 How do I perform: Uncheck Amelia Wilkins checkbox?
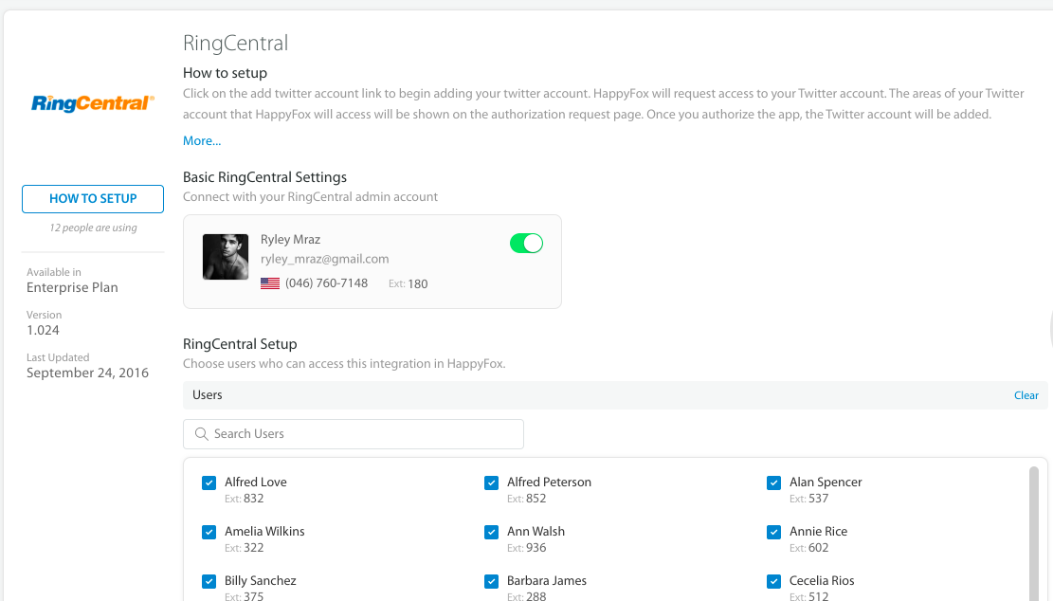coord(209,532)
